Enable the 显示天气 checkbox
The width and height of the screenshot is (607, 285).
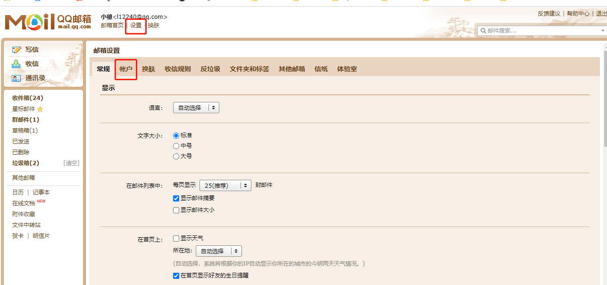(x=176, y=238)
